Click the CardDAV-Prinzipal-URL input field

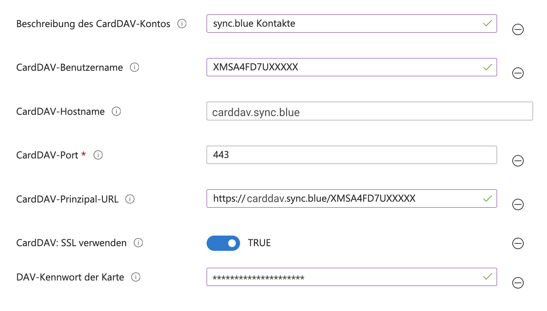(351, 199)
